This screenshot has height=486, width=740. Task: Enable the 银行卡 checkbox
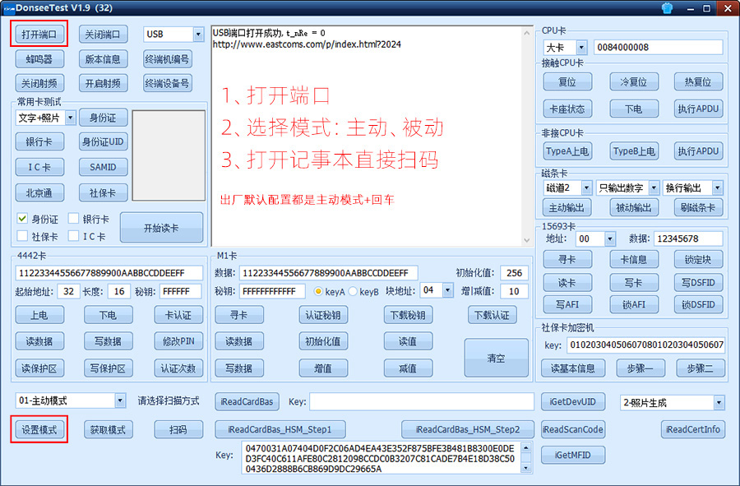click(x=74, y=220)
